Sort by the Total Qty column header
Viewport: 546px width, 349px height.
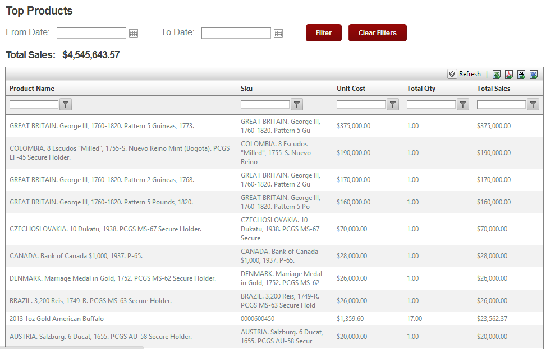[x=421, y=89]
